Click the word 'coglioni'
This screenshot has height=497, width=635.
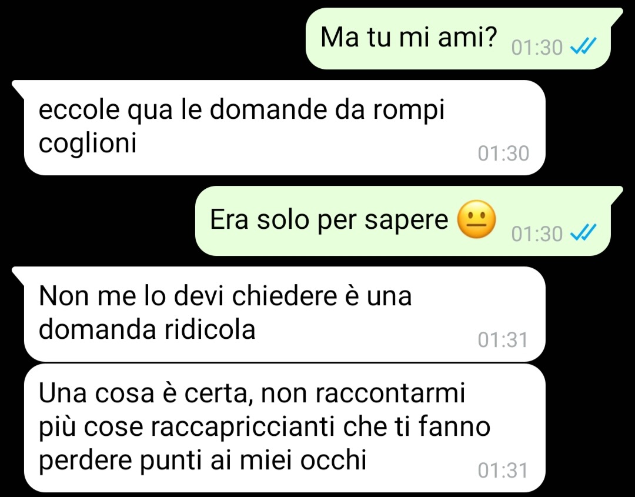click(88, 144)
